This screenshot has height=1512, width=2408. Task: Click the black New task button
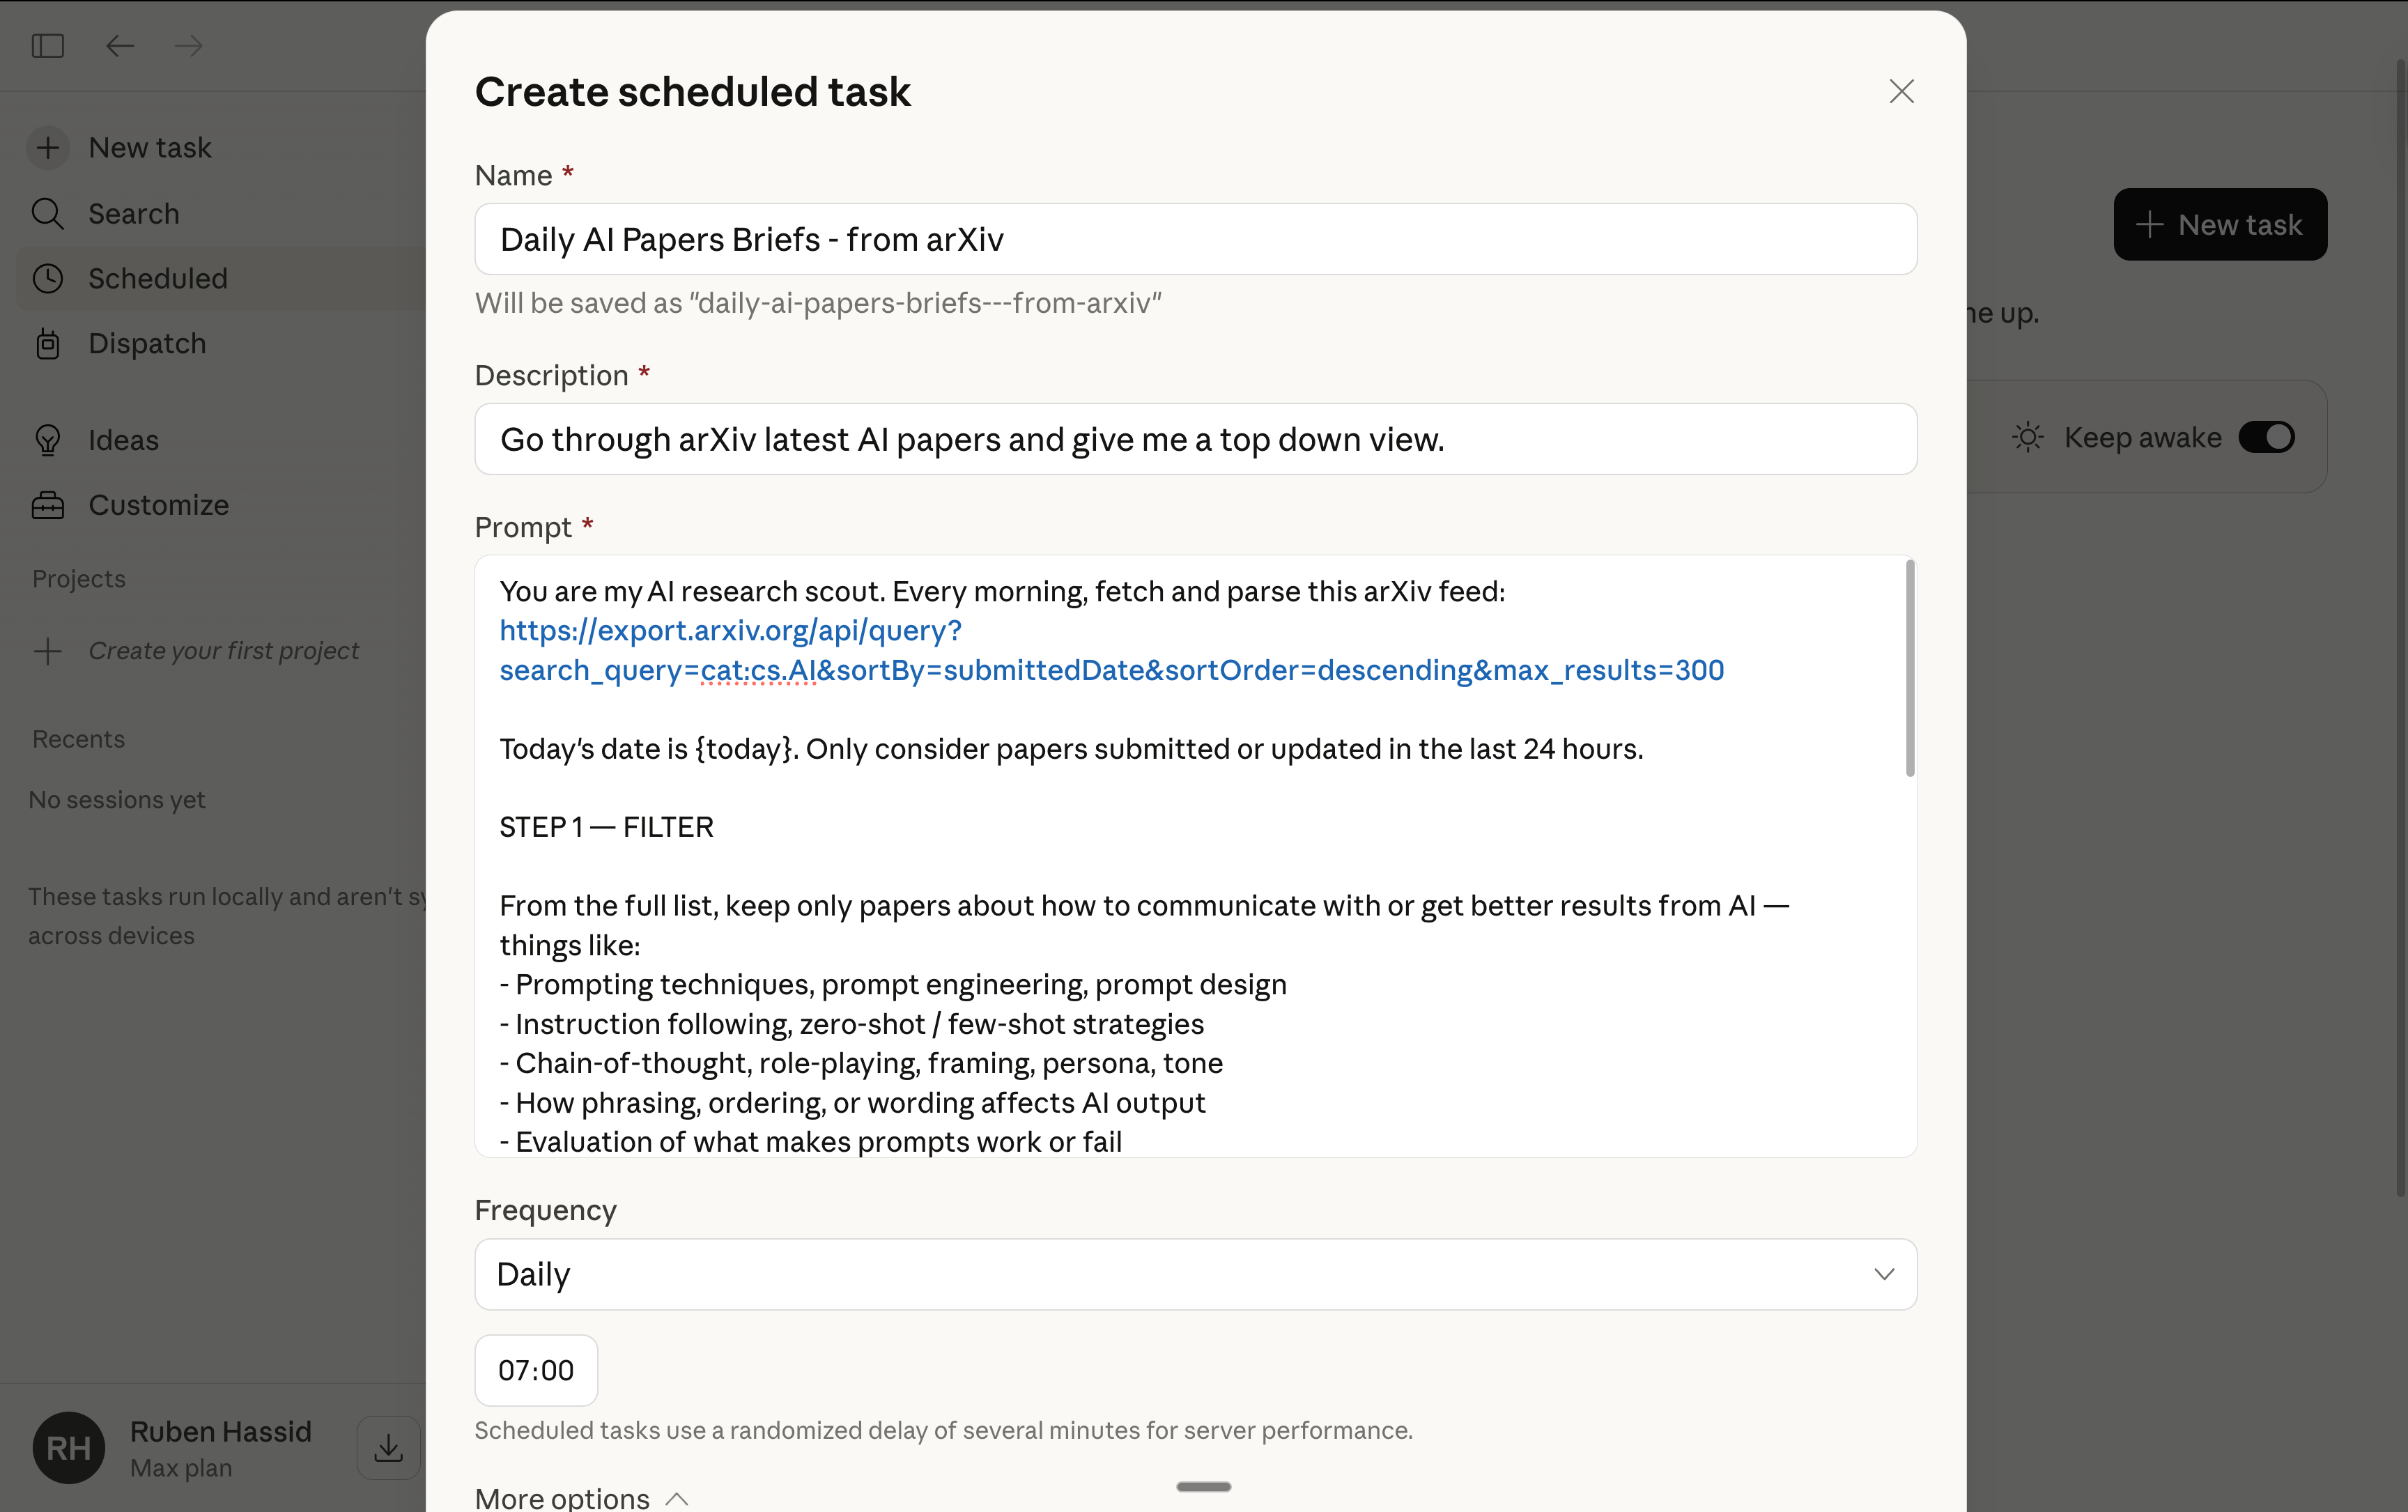point(2220,225)
